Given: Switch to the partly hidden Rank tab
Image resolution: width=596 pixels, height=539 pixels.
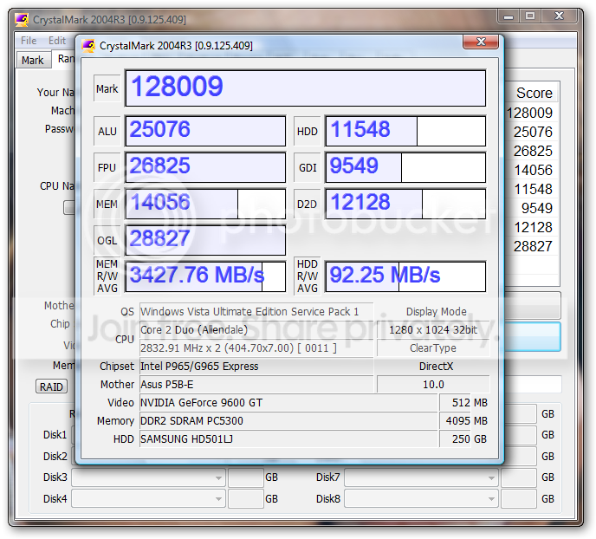Looking at the screenshot, I should tap(65, 59).
